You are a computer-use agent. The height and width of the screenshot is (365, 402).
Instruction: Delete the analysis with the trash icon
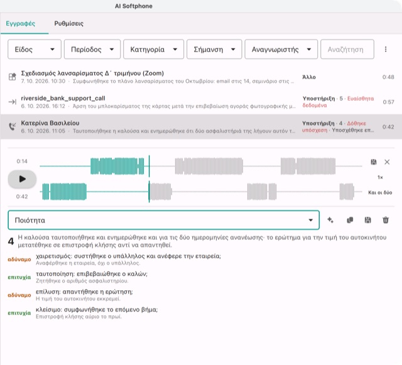386,220
